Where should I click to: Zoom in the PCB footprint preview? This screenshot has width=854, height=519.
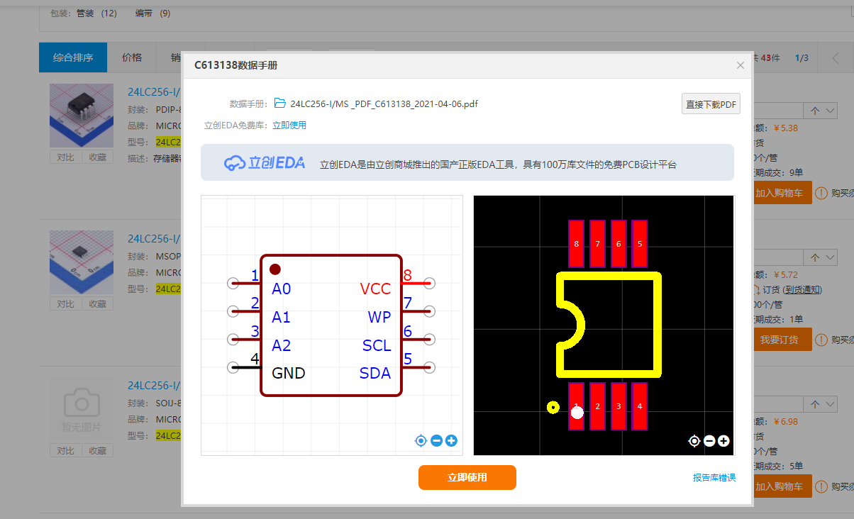point(723,441)
